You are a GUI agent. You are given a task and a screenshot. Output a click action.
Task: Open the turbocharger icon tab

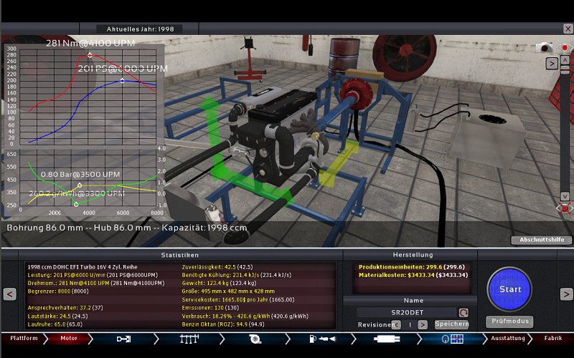[x=255, y=339]
